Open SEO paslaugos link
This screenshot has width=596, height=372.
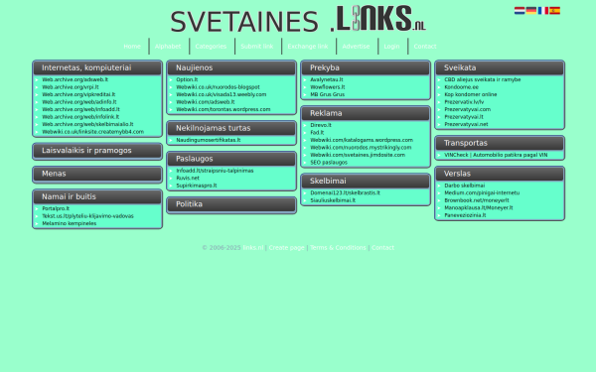pyautogui.click(x=329, y=163)
